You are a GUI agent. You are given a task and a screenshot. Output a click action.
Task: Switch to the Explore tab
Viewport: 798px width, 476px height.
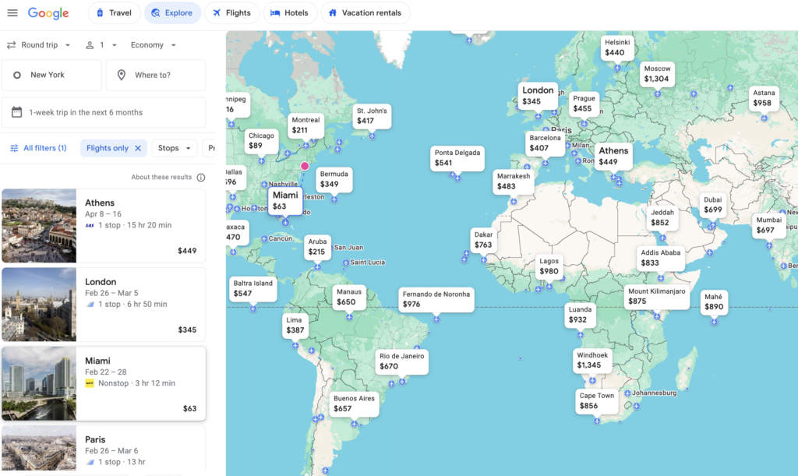tap(172, 12)
